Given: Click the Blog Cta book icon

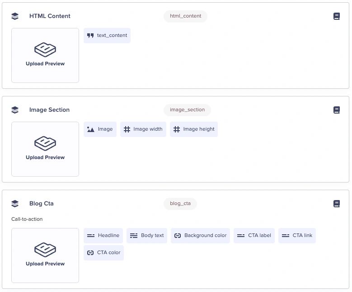Looking at the screenshot, I should click(x=336, y=204).
